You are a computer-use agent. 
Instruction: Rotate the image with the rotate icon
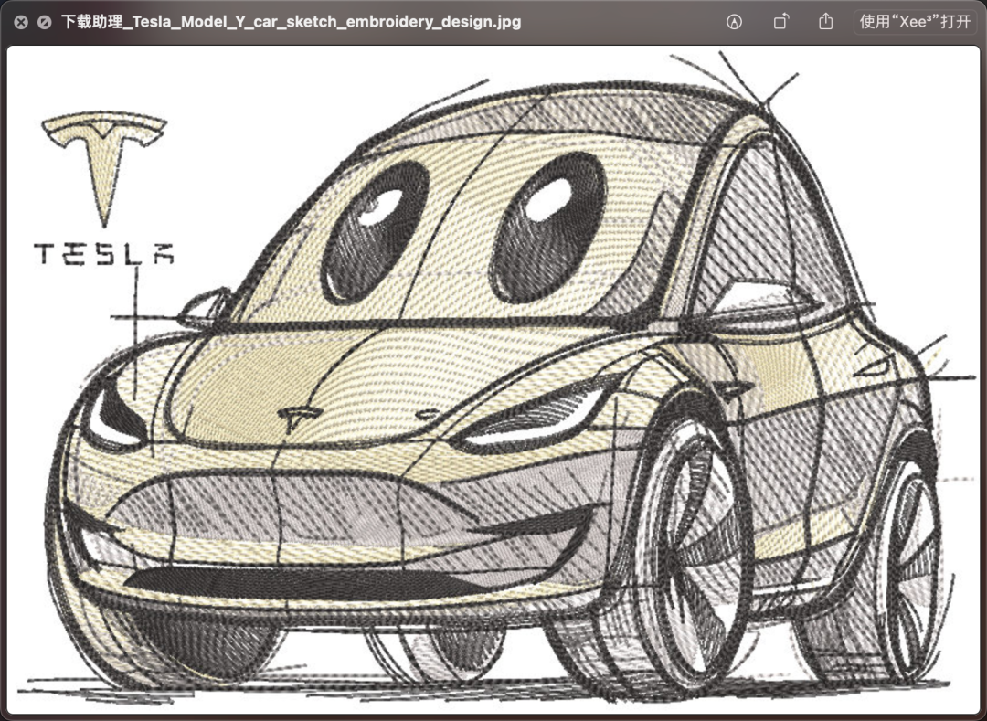[x=780, y=22]
